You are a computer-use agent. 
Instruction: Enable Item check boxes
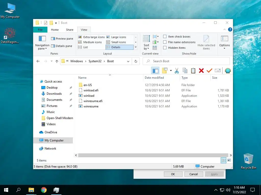point(177,37)
